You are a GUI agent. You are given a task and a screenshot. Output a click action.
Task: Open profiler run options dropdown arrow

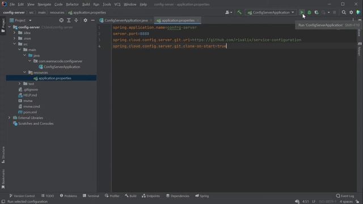pos(329,12)
